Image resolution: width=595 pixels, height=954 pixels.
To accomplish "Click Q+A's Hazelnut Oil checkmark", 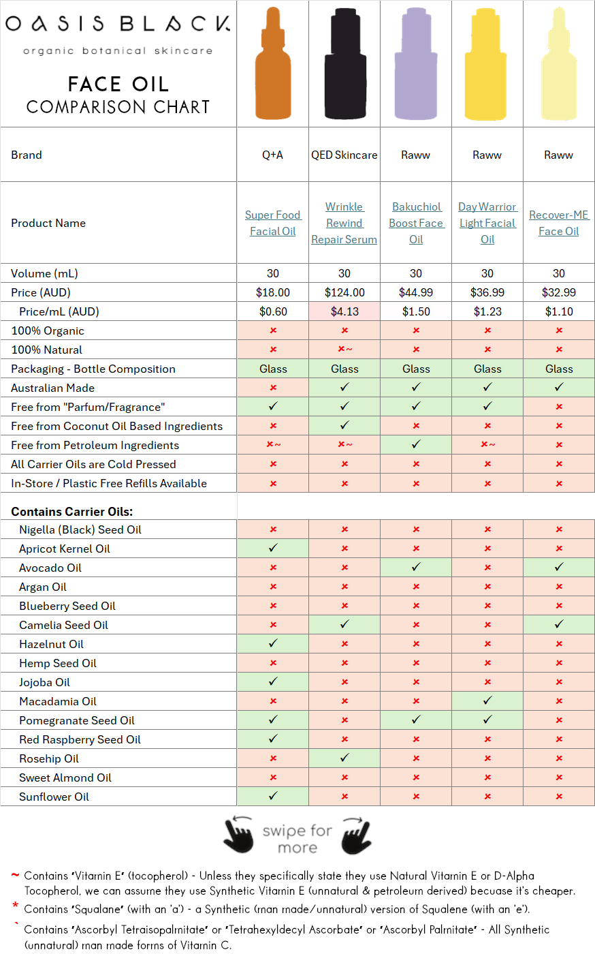I will click(x=273, y=643).
